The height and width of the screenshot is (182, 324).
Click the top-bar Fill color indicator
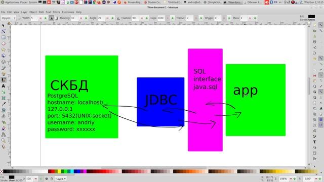click(311, 16)
